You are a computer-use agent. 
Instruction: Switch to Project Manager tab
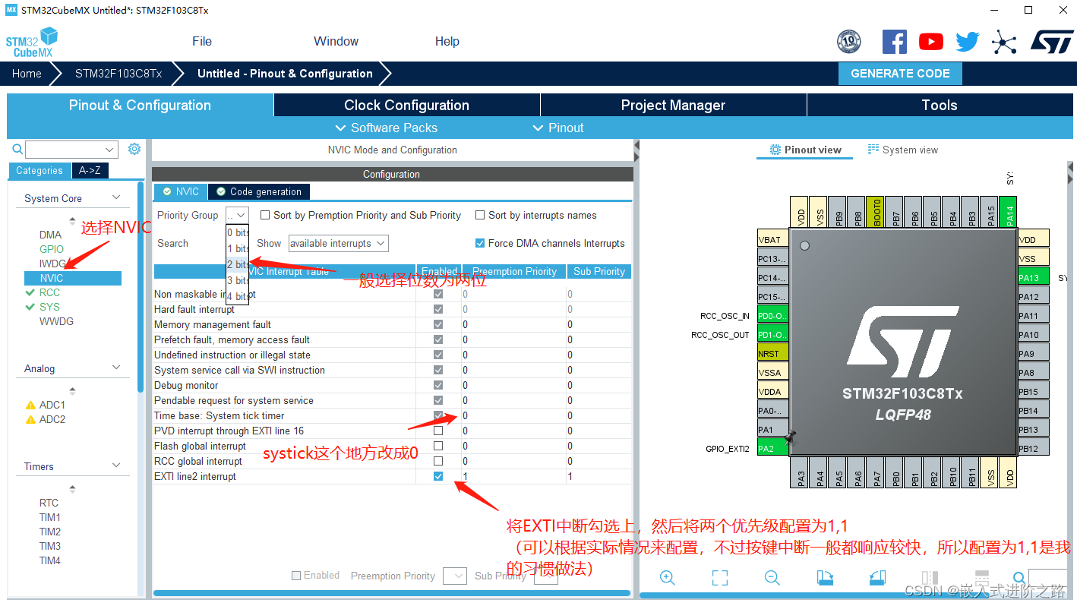point(674,105)
